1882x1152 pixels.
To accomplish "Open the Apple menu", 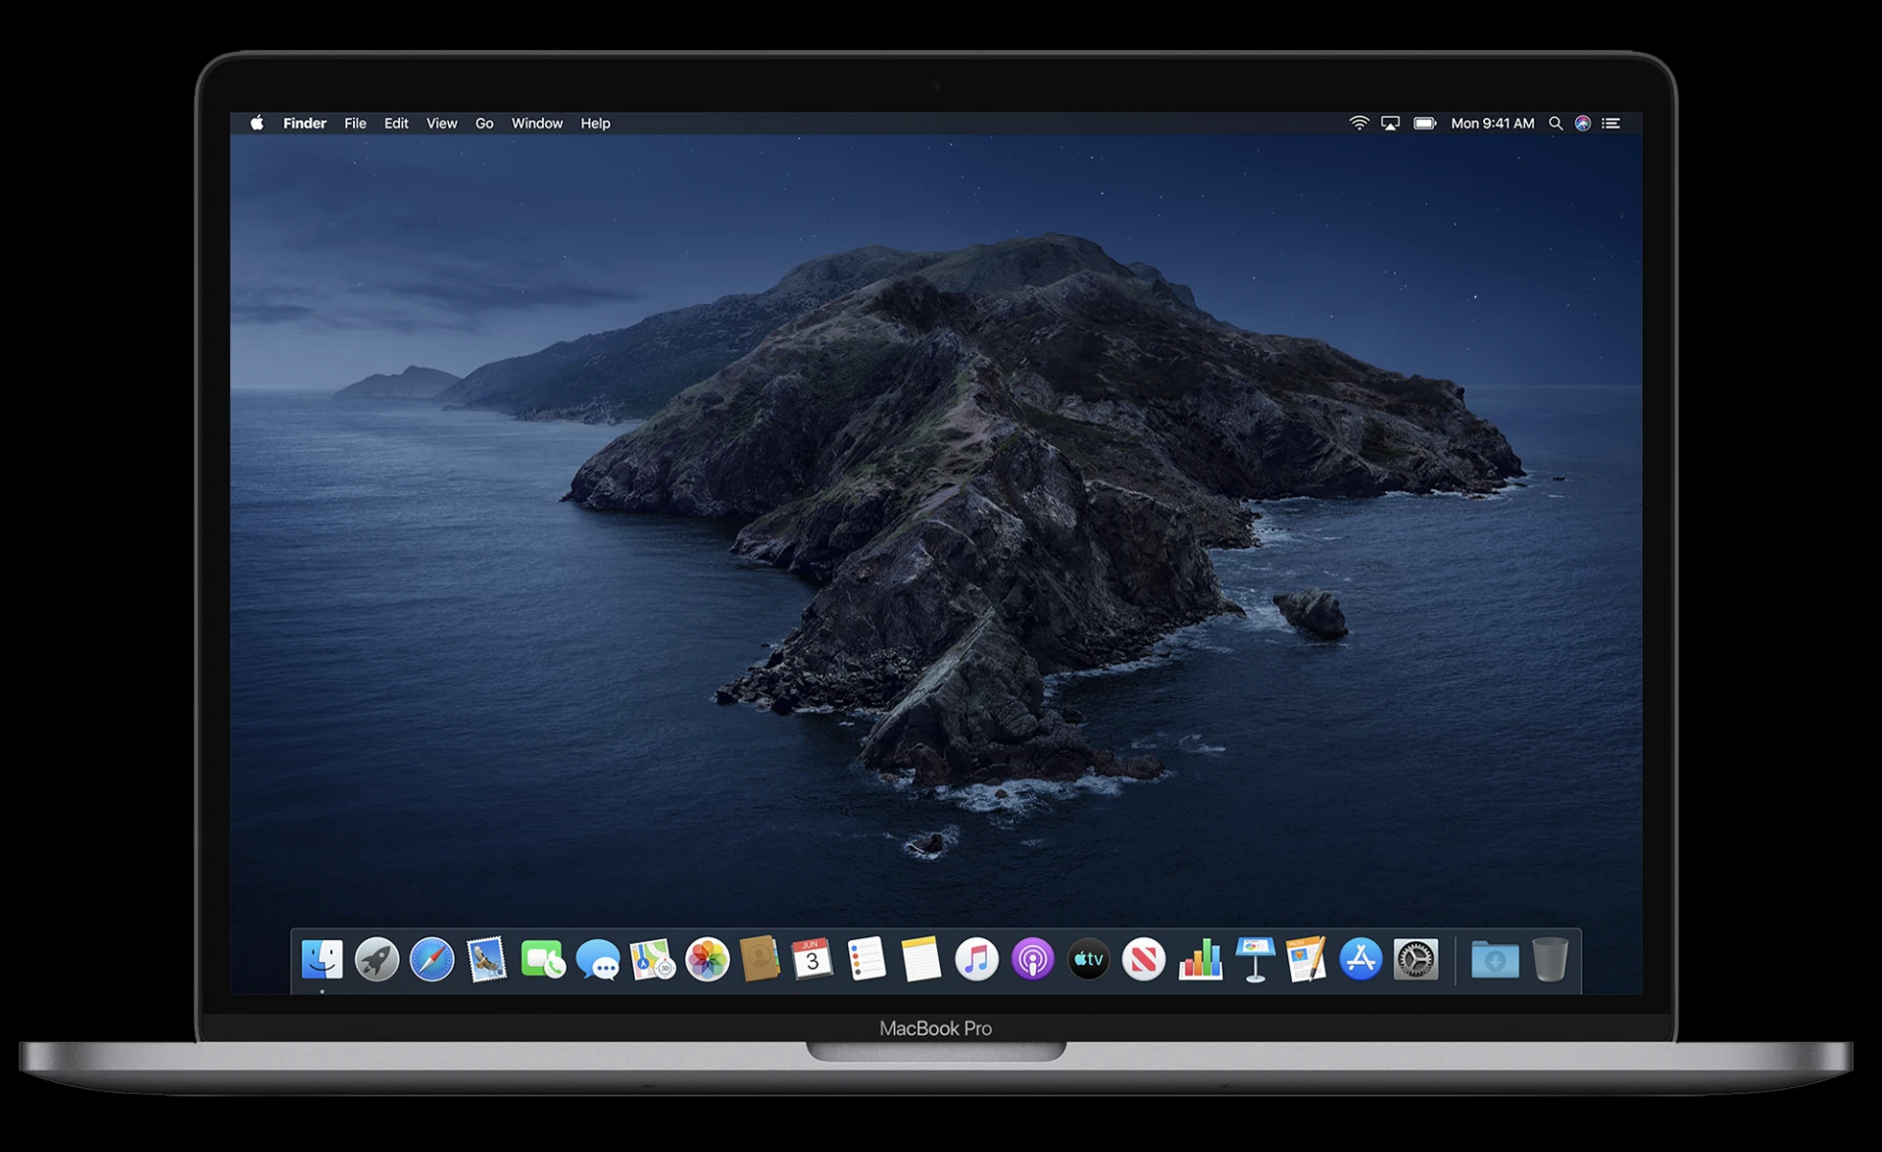I will tap(257, 123).
